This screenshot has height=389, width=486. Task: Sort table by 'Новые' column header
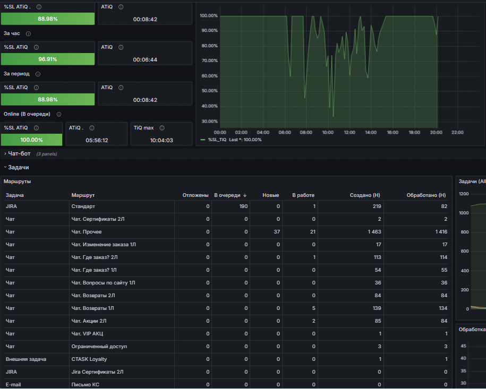(x=270, y=195)
